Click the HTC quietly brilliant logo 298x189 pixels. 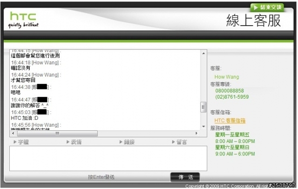(x=23, y=20)
